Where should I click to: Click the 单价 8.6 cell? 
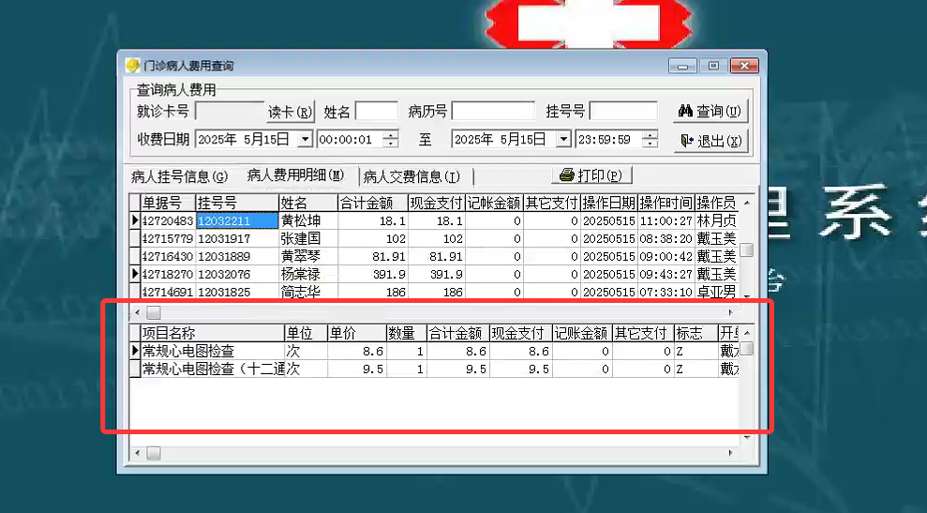tap(356, 351)
